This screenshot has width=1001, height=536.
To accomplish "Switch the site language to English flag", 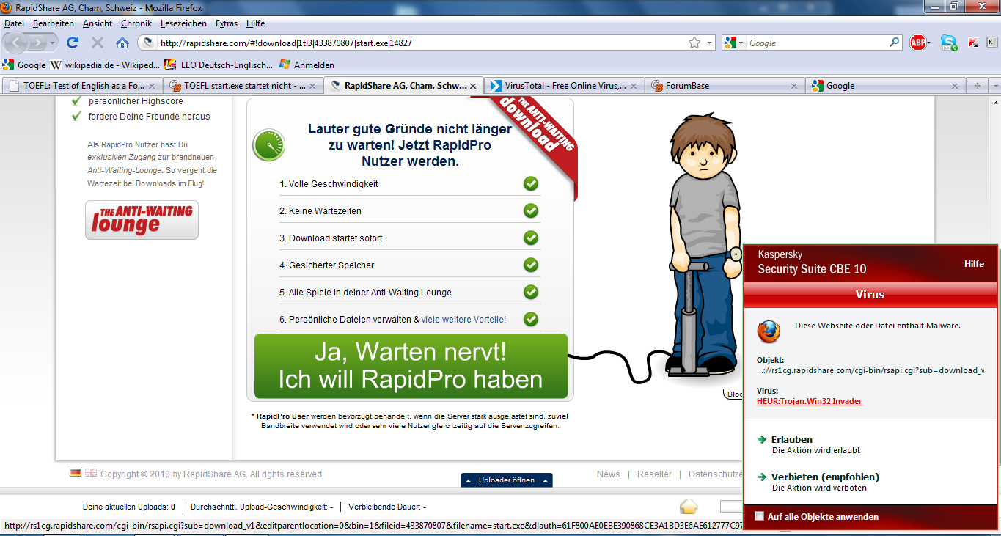I will (91, 473).
